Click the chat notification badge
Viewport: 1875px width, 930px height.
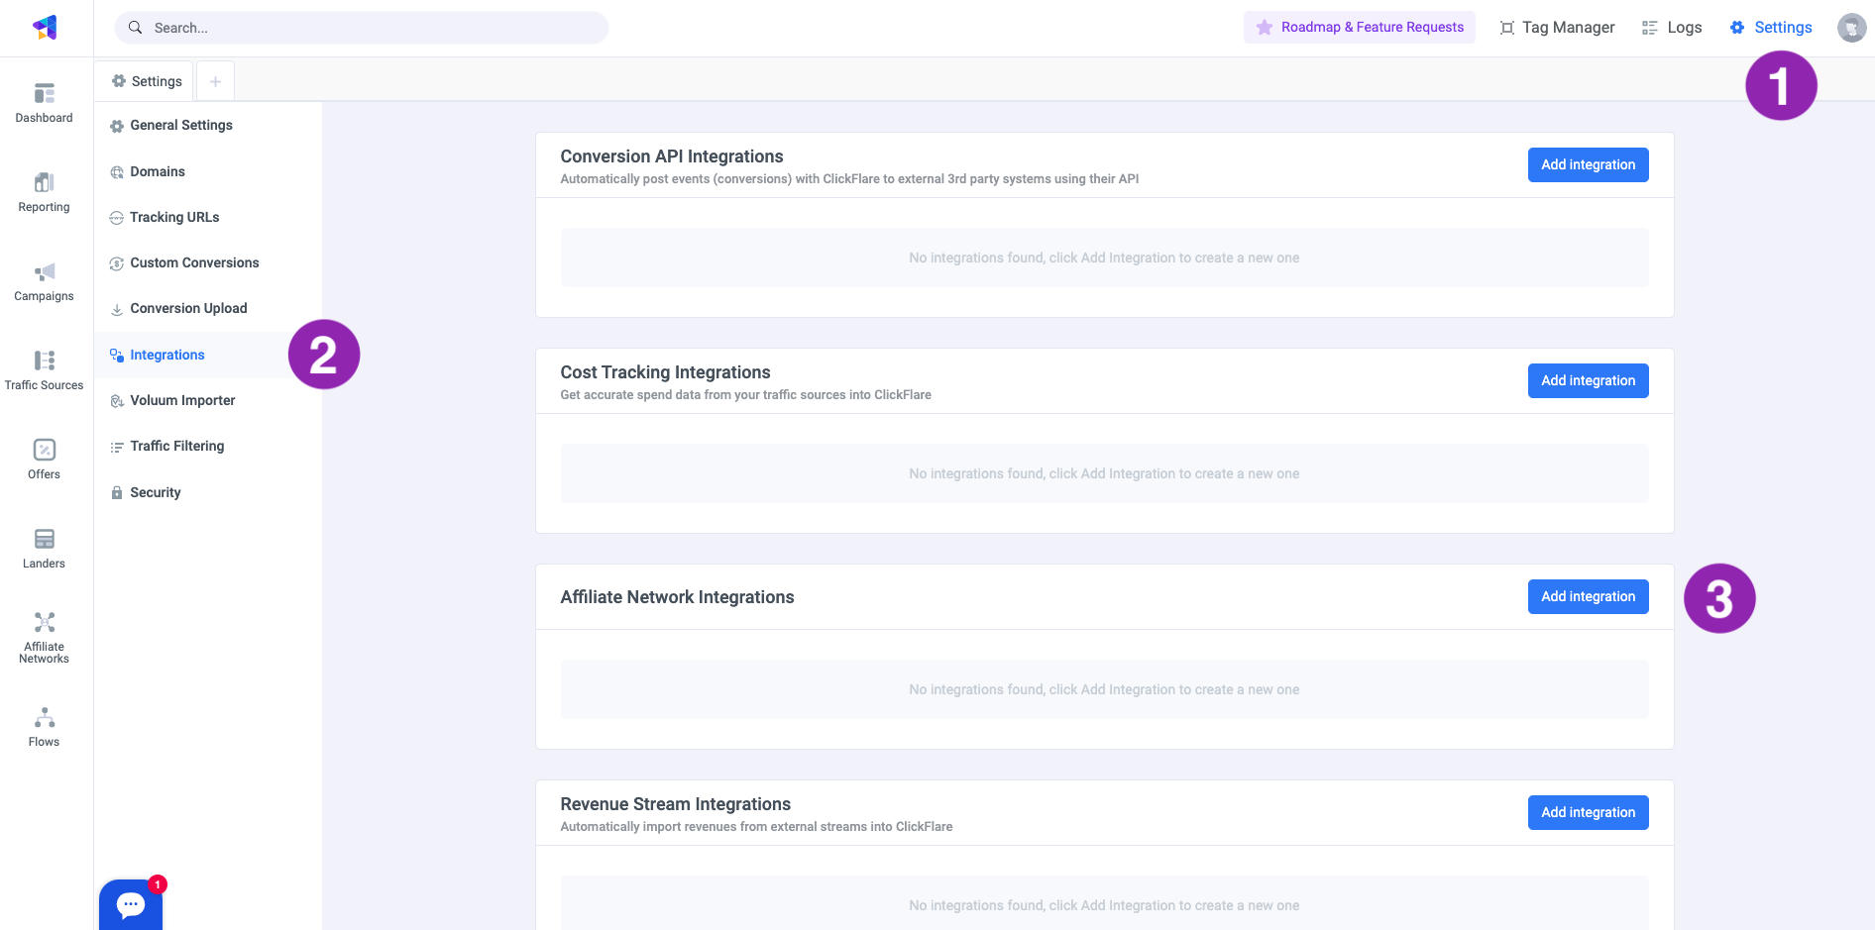click(x=158, y=884)
